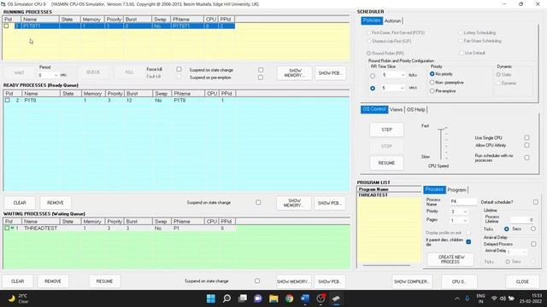
Task: Show hidden system tray icons
Action: [457, 298]
